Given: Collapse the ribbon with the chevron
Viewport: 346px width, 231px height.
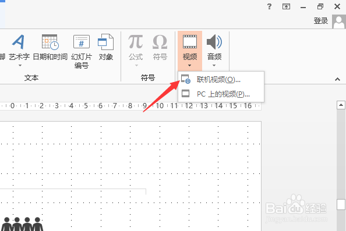Looking at the screenshot, I should [x=337, y=79].
